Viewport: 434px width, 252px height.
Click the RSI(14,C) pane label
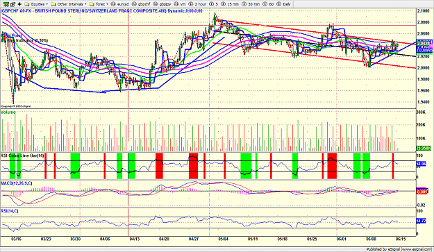point(10,211)
